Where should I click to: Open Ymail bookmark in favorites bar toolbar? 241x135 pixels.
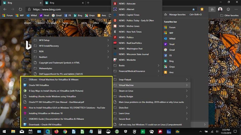point(44,15)
